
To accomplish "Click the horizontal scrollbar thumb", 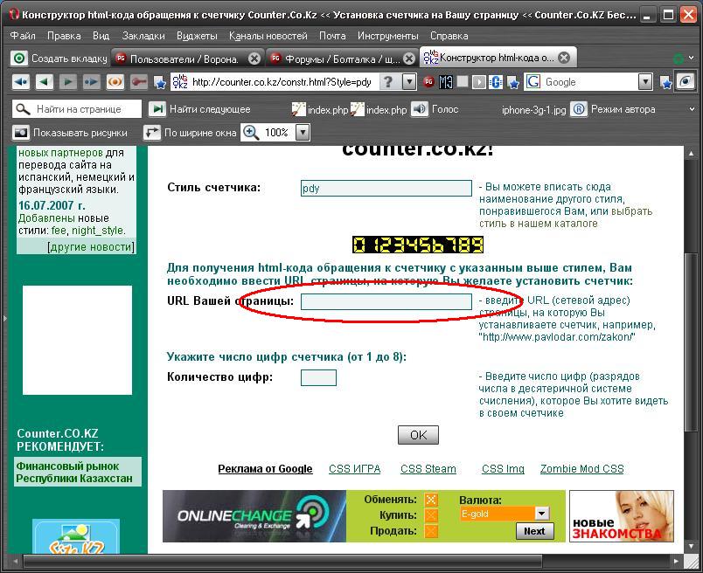I will (x=282, y=561).
